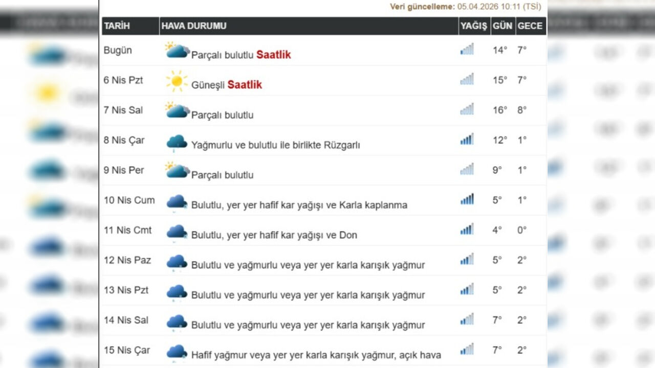655x368 pixels.
Task: Click the precipitation level bars for 11 Nis Cmt
Action: click(x=466, y=229)
